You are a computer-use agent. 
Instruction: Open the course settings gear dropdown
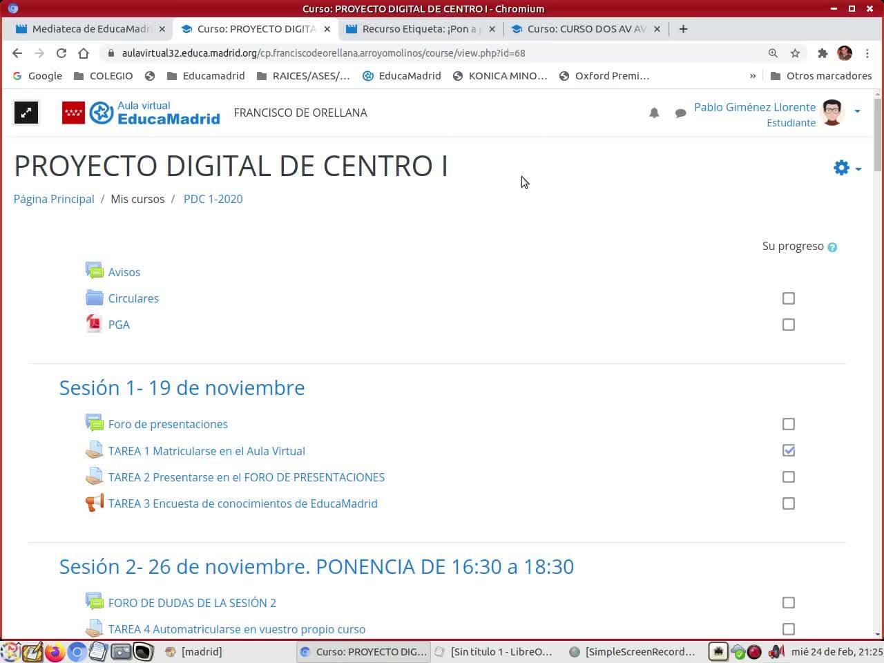(x=847, y=168)
